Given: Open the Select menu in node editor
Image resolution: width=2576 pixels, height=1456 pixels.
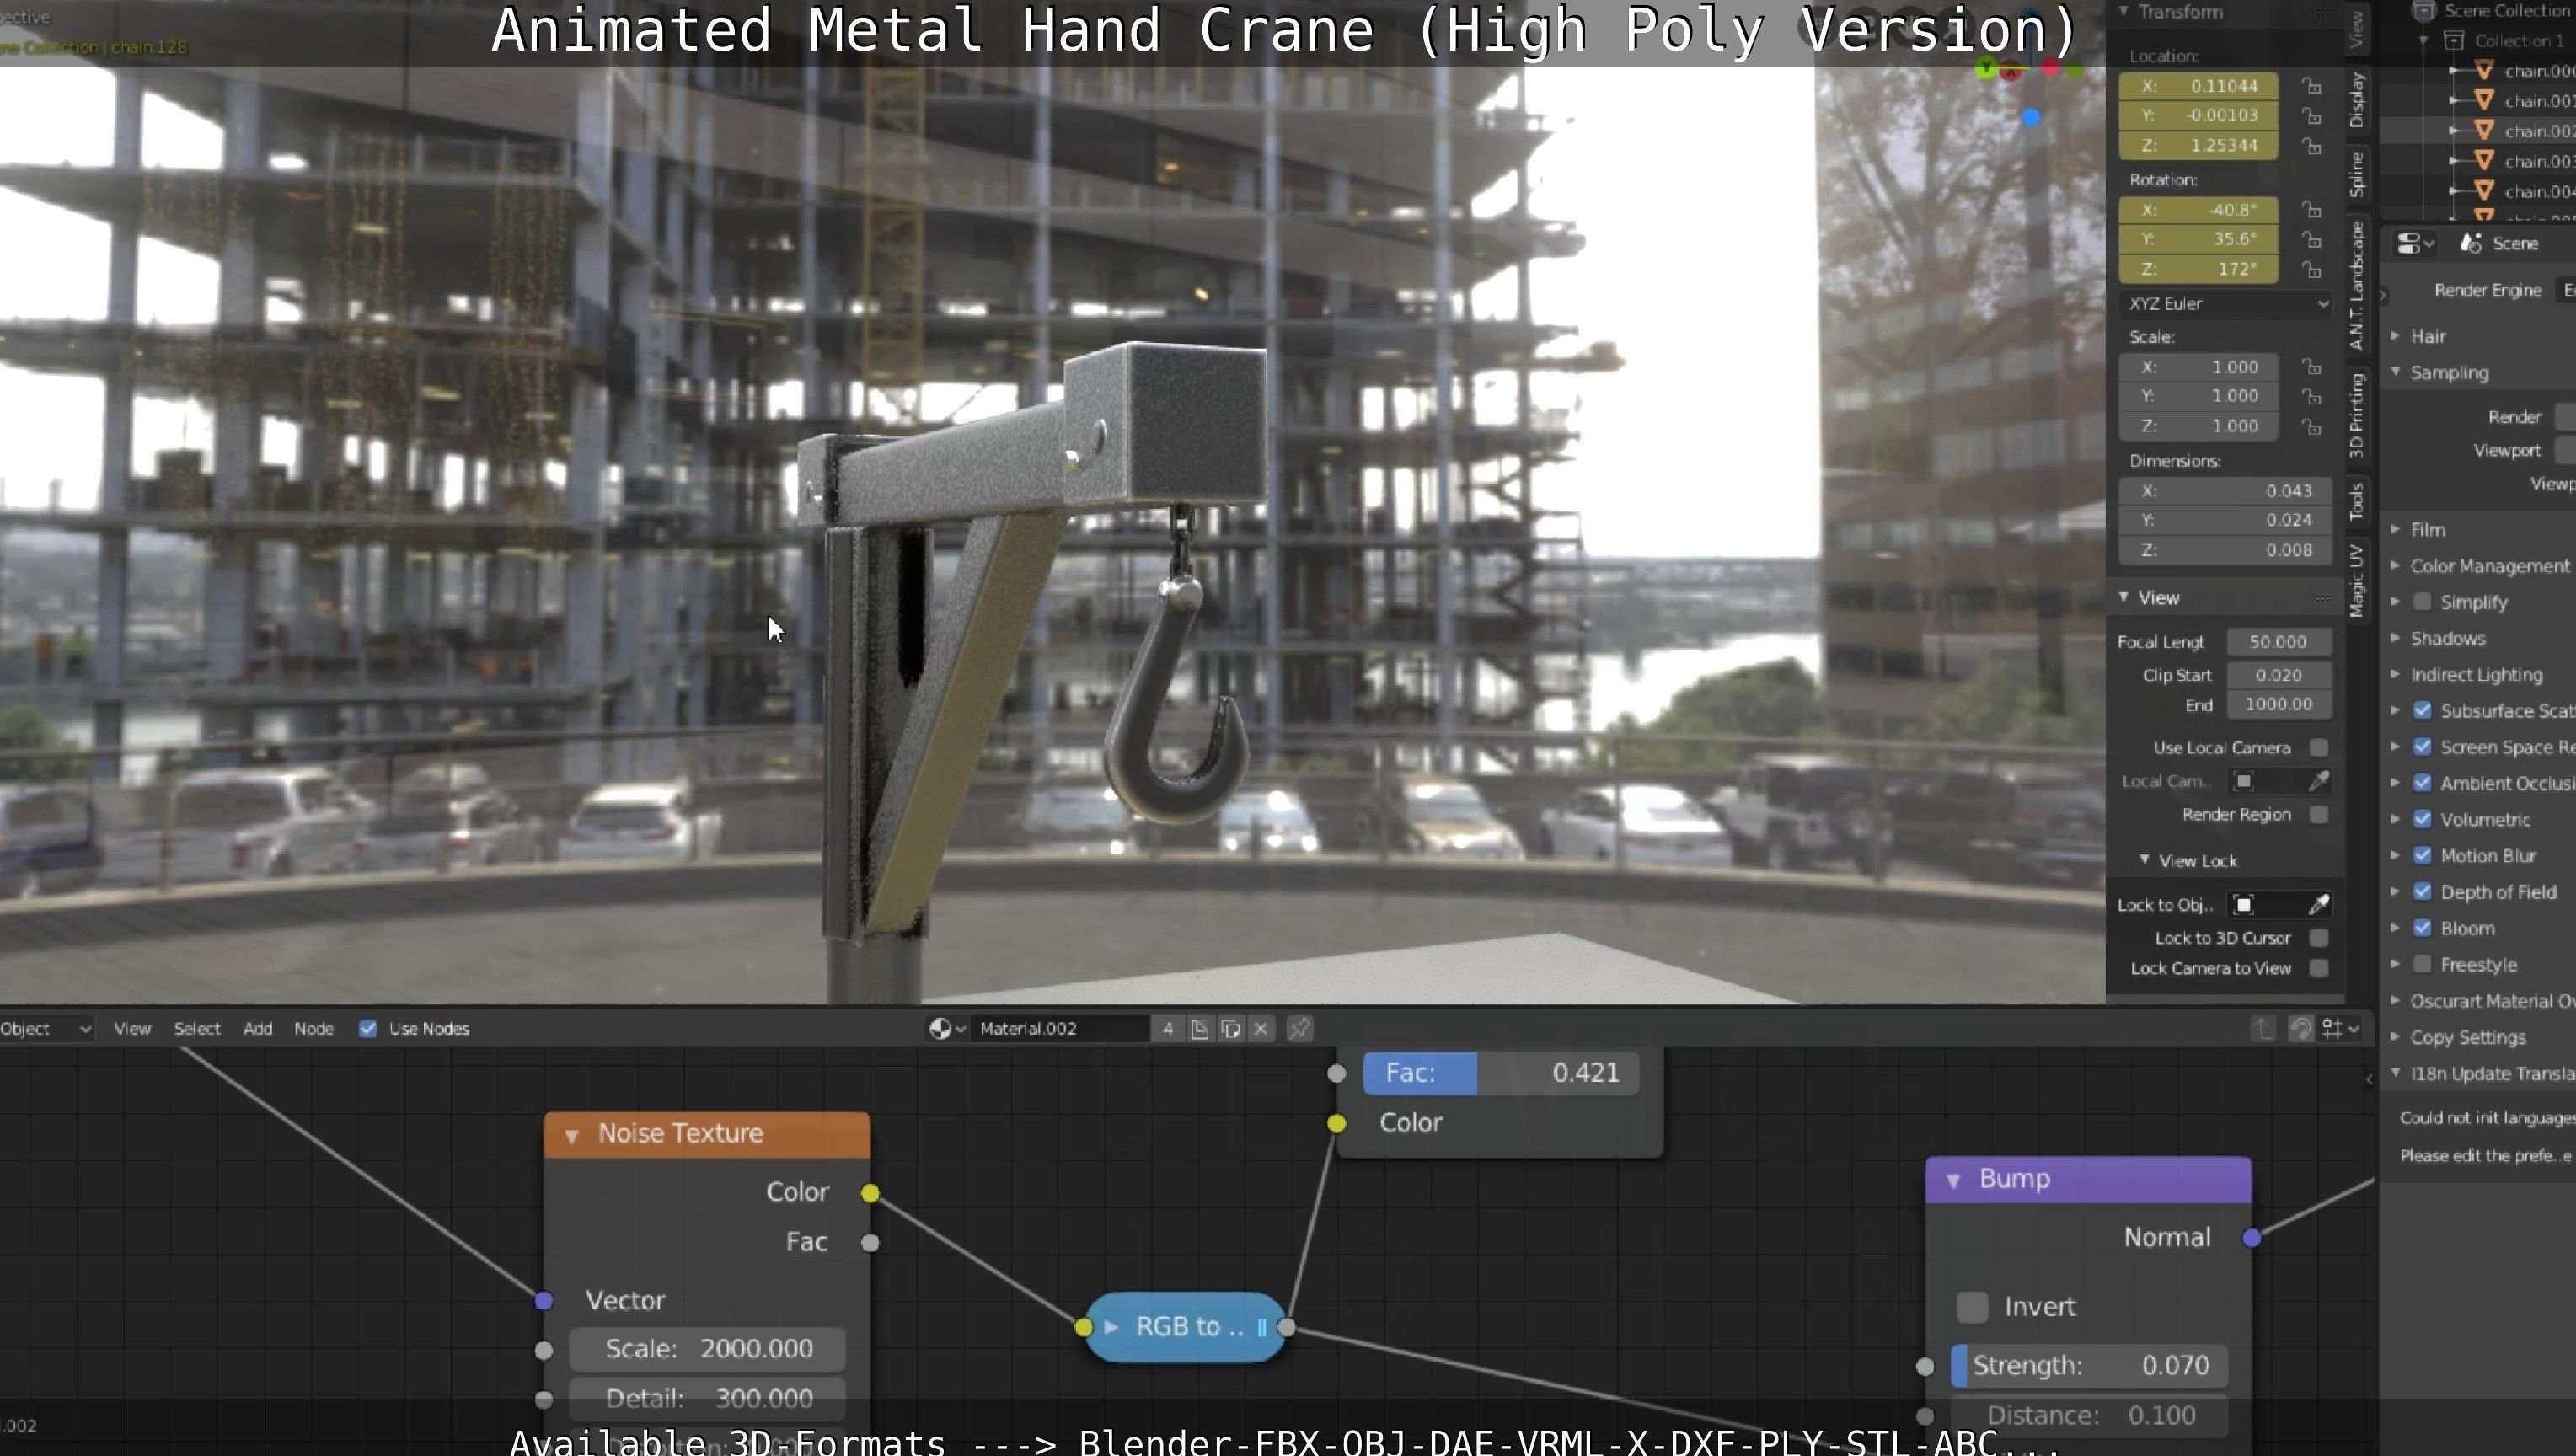Looking at the screenshot, I should click(x=197, y=1028).
